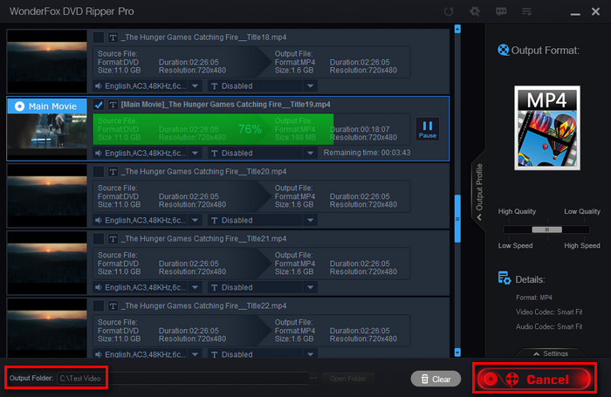Click the audio speaker icon of Title18
The width and height of the screenshot is (611, 397).
pyautogui.click(x=99, y=86)
